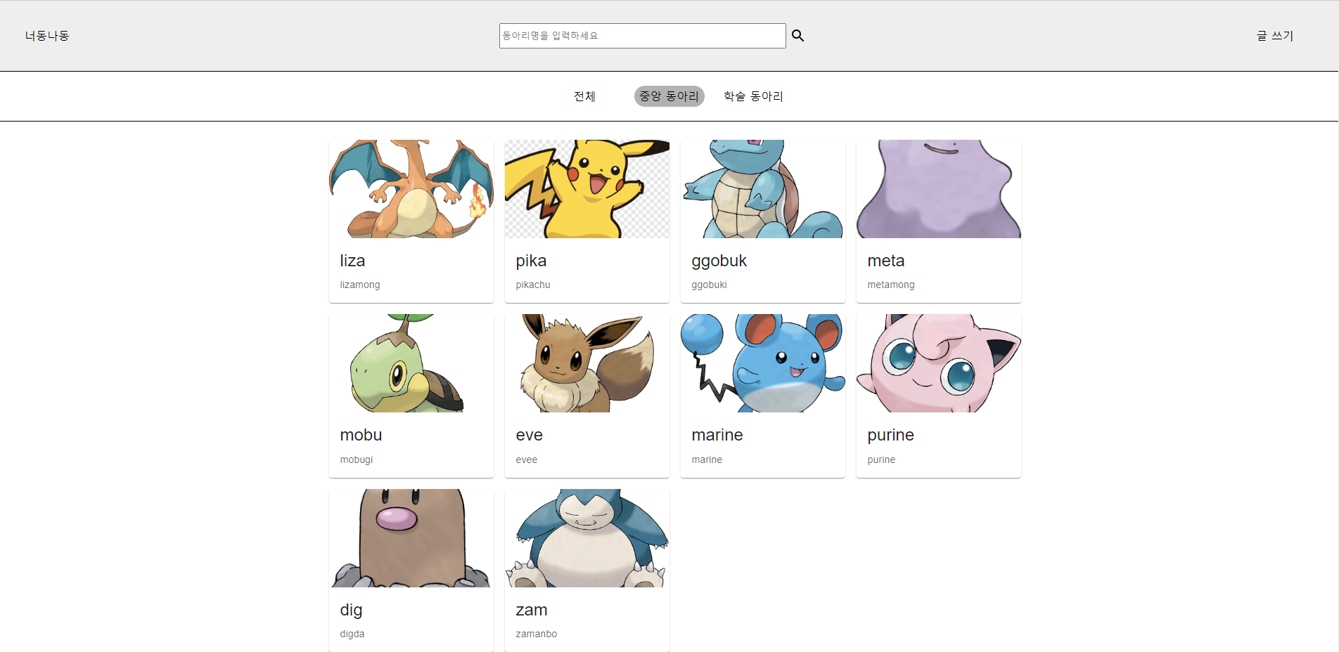Screen dimensions: 1339x652
Task: Click the ggobuk card title
Action: [719, 261]
